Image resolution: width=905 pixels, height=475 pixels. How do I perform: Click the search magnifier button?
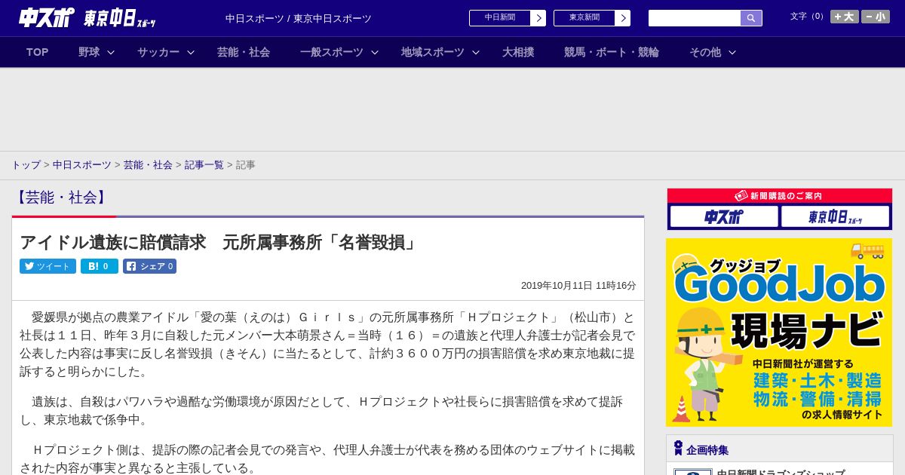[751, 18]
